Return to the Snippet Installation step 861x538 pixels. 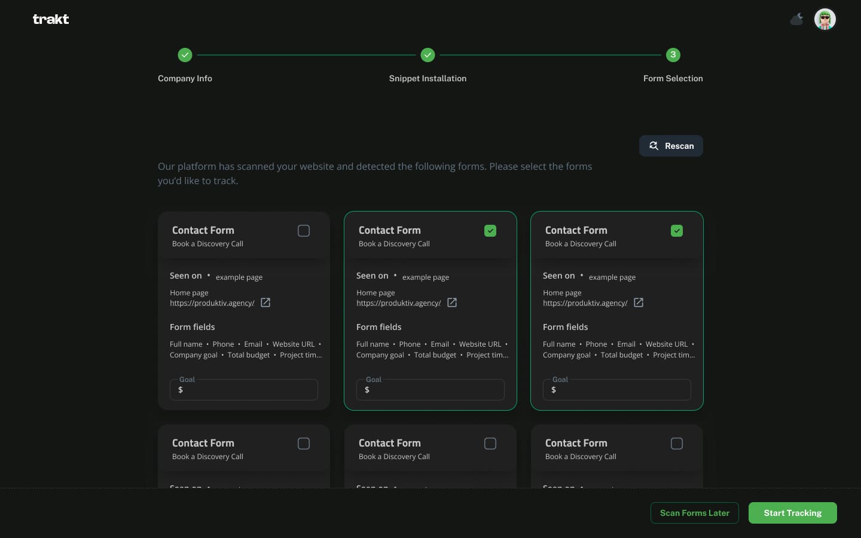click(x=428, y=55)
